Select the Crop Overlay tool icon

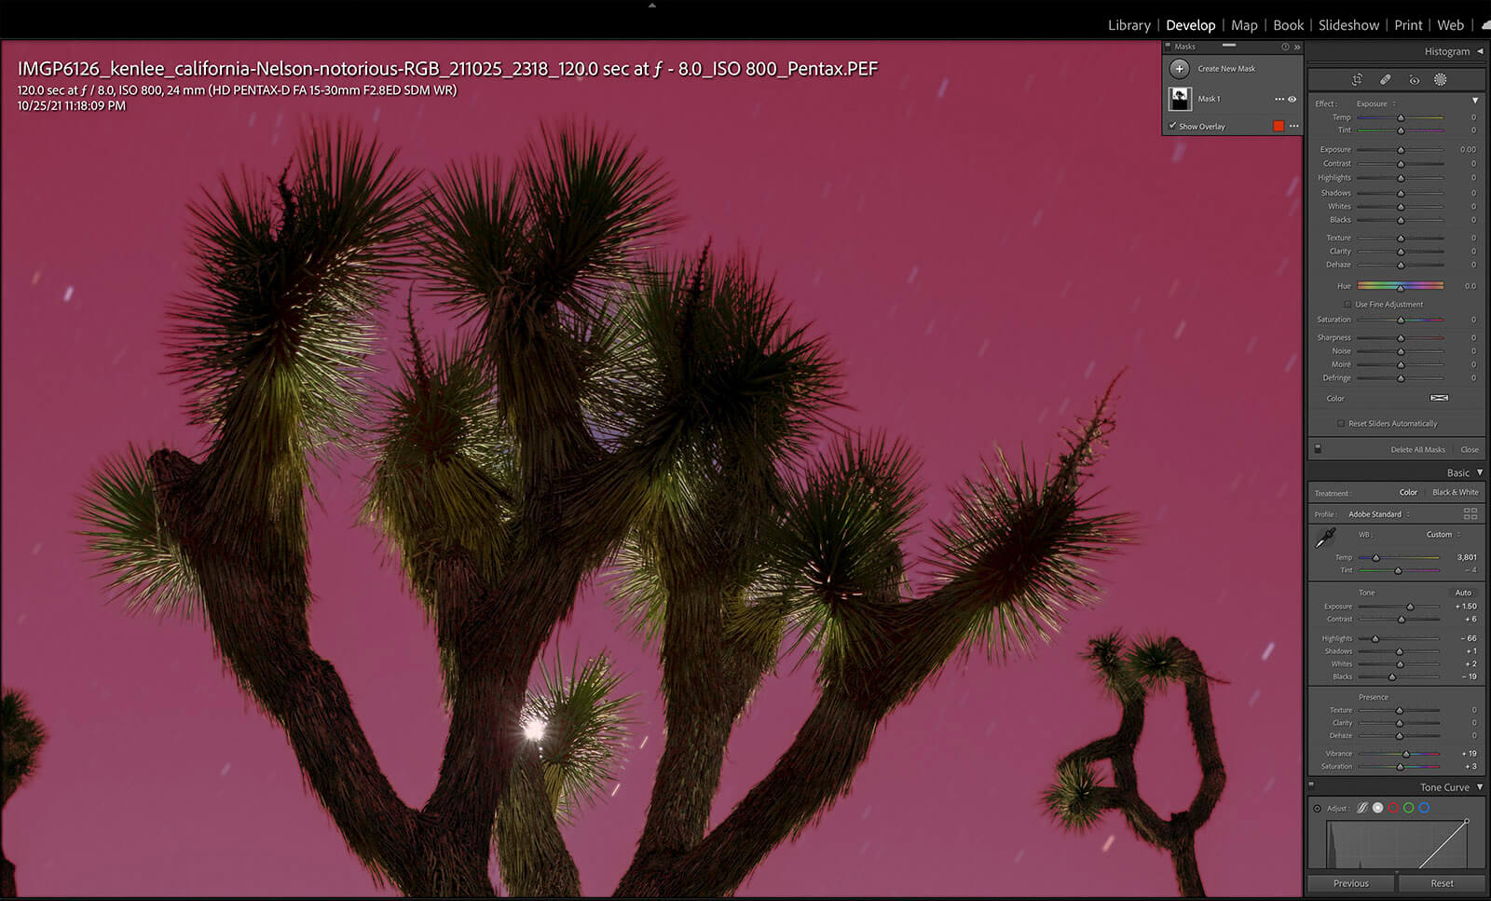click(x=1357, y=80)
